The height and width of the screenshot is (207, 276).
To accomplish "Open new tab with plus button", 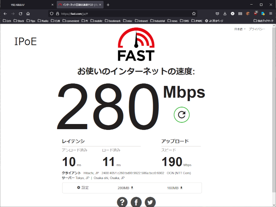I will click(x=108, y=5).
